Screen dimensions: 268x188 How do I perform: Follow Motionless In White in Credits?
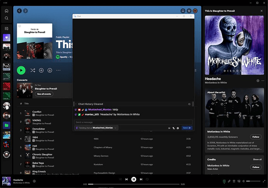pos(256,167)
